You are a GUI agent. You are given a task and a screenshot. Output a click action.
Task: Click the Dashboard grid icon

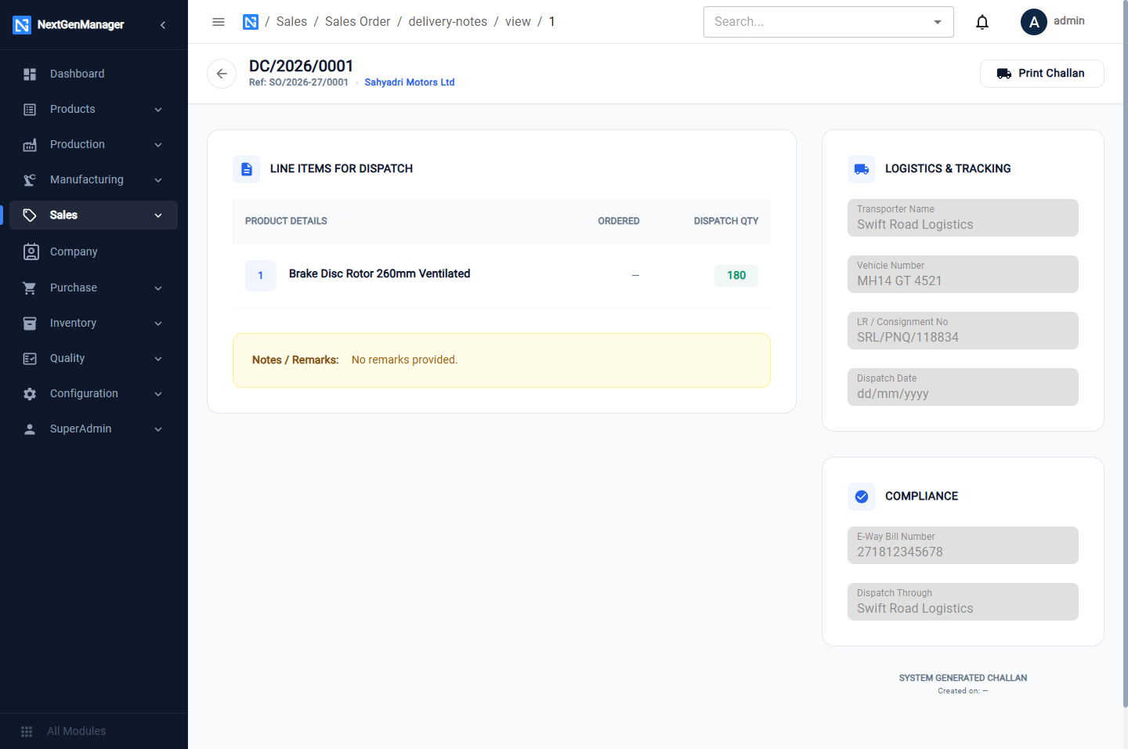click(x=30, y=74)
